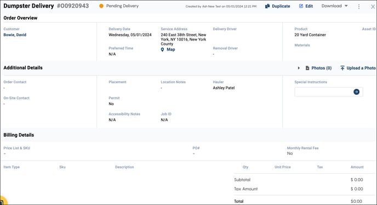Expand the Photos section triangle
Viewport: 377px width, 205px height.
click(299, 68)
